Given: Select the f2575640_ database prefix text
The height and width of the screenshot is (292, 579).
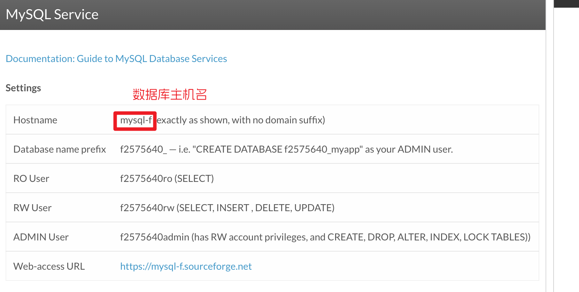Looking at the screenshot, I should coord(143,149).
